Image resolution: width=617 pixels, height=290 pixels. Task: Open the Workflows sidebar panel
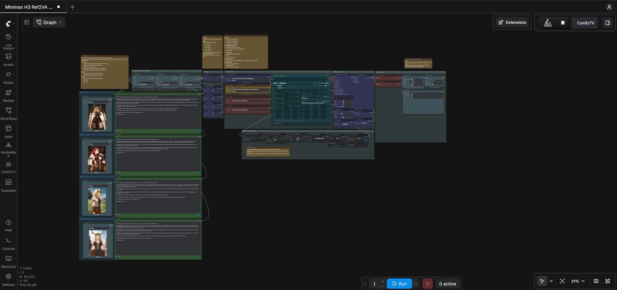(x=9, y=113)
